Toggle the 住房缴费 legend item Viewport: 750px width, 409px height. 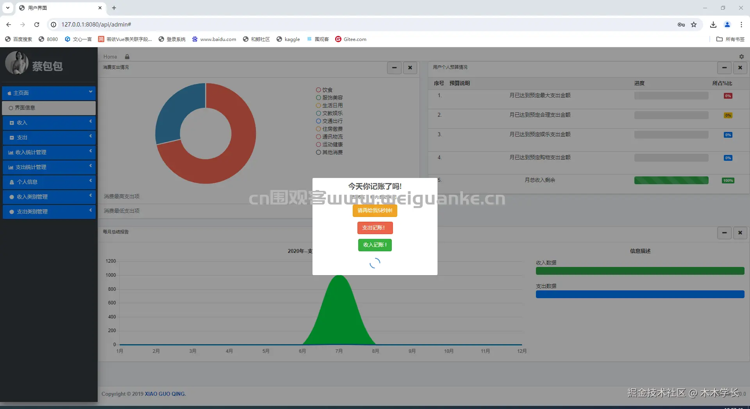(329, 129)
